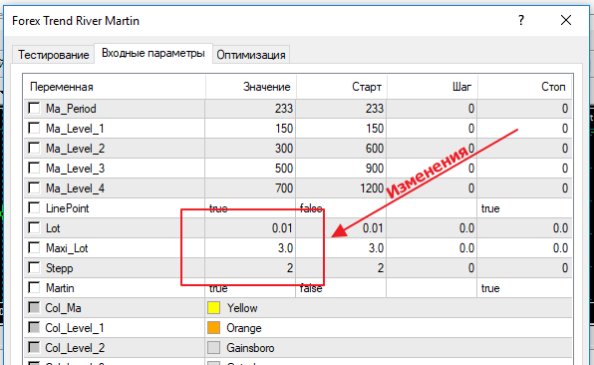The image size is (594, 365).
Task: Open LinePoint stop true dropdown
Action: tap(524, 208)
